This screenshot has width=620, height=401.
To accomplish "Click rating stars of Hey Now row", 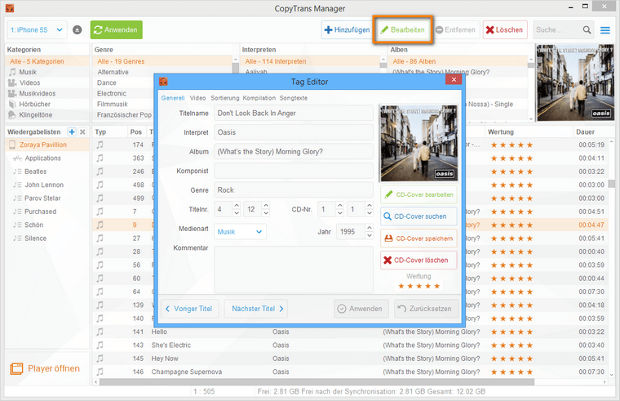I will pyautogui.click(x=512, y=359).
